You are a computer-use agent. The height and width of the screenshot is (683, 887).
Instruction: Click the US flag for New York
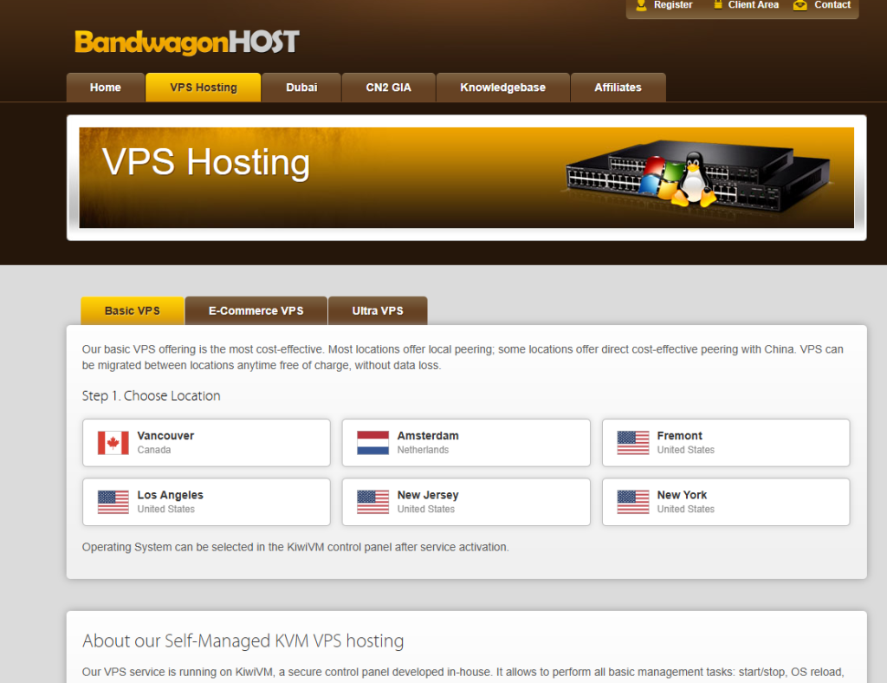(633, 502)
